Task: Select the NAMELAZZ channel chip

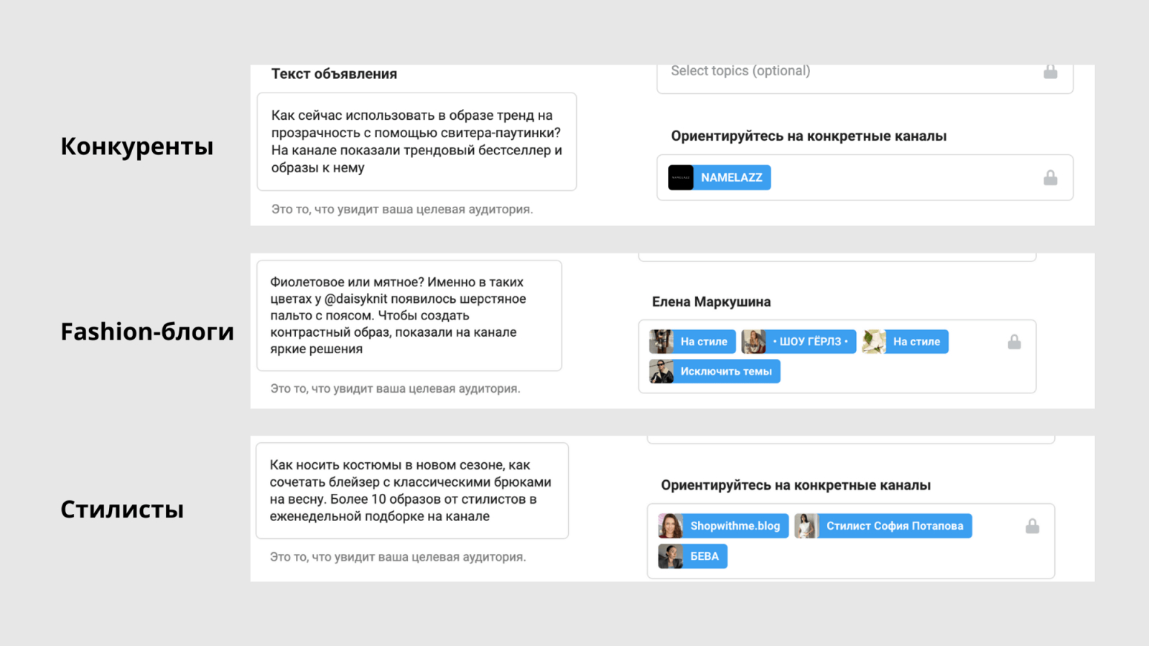Action: (731, 177)
